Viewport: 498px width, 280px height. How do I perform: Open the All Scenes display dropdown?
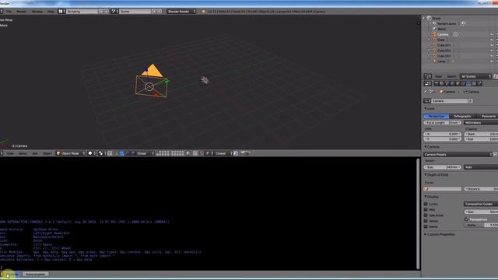(475, 76)
